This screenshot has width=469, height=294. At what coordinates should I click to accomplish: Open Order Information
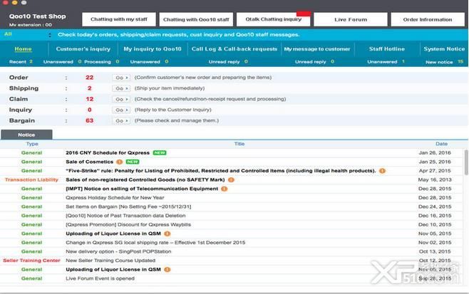(428, 19)
